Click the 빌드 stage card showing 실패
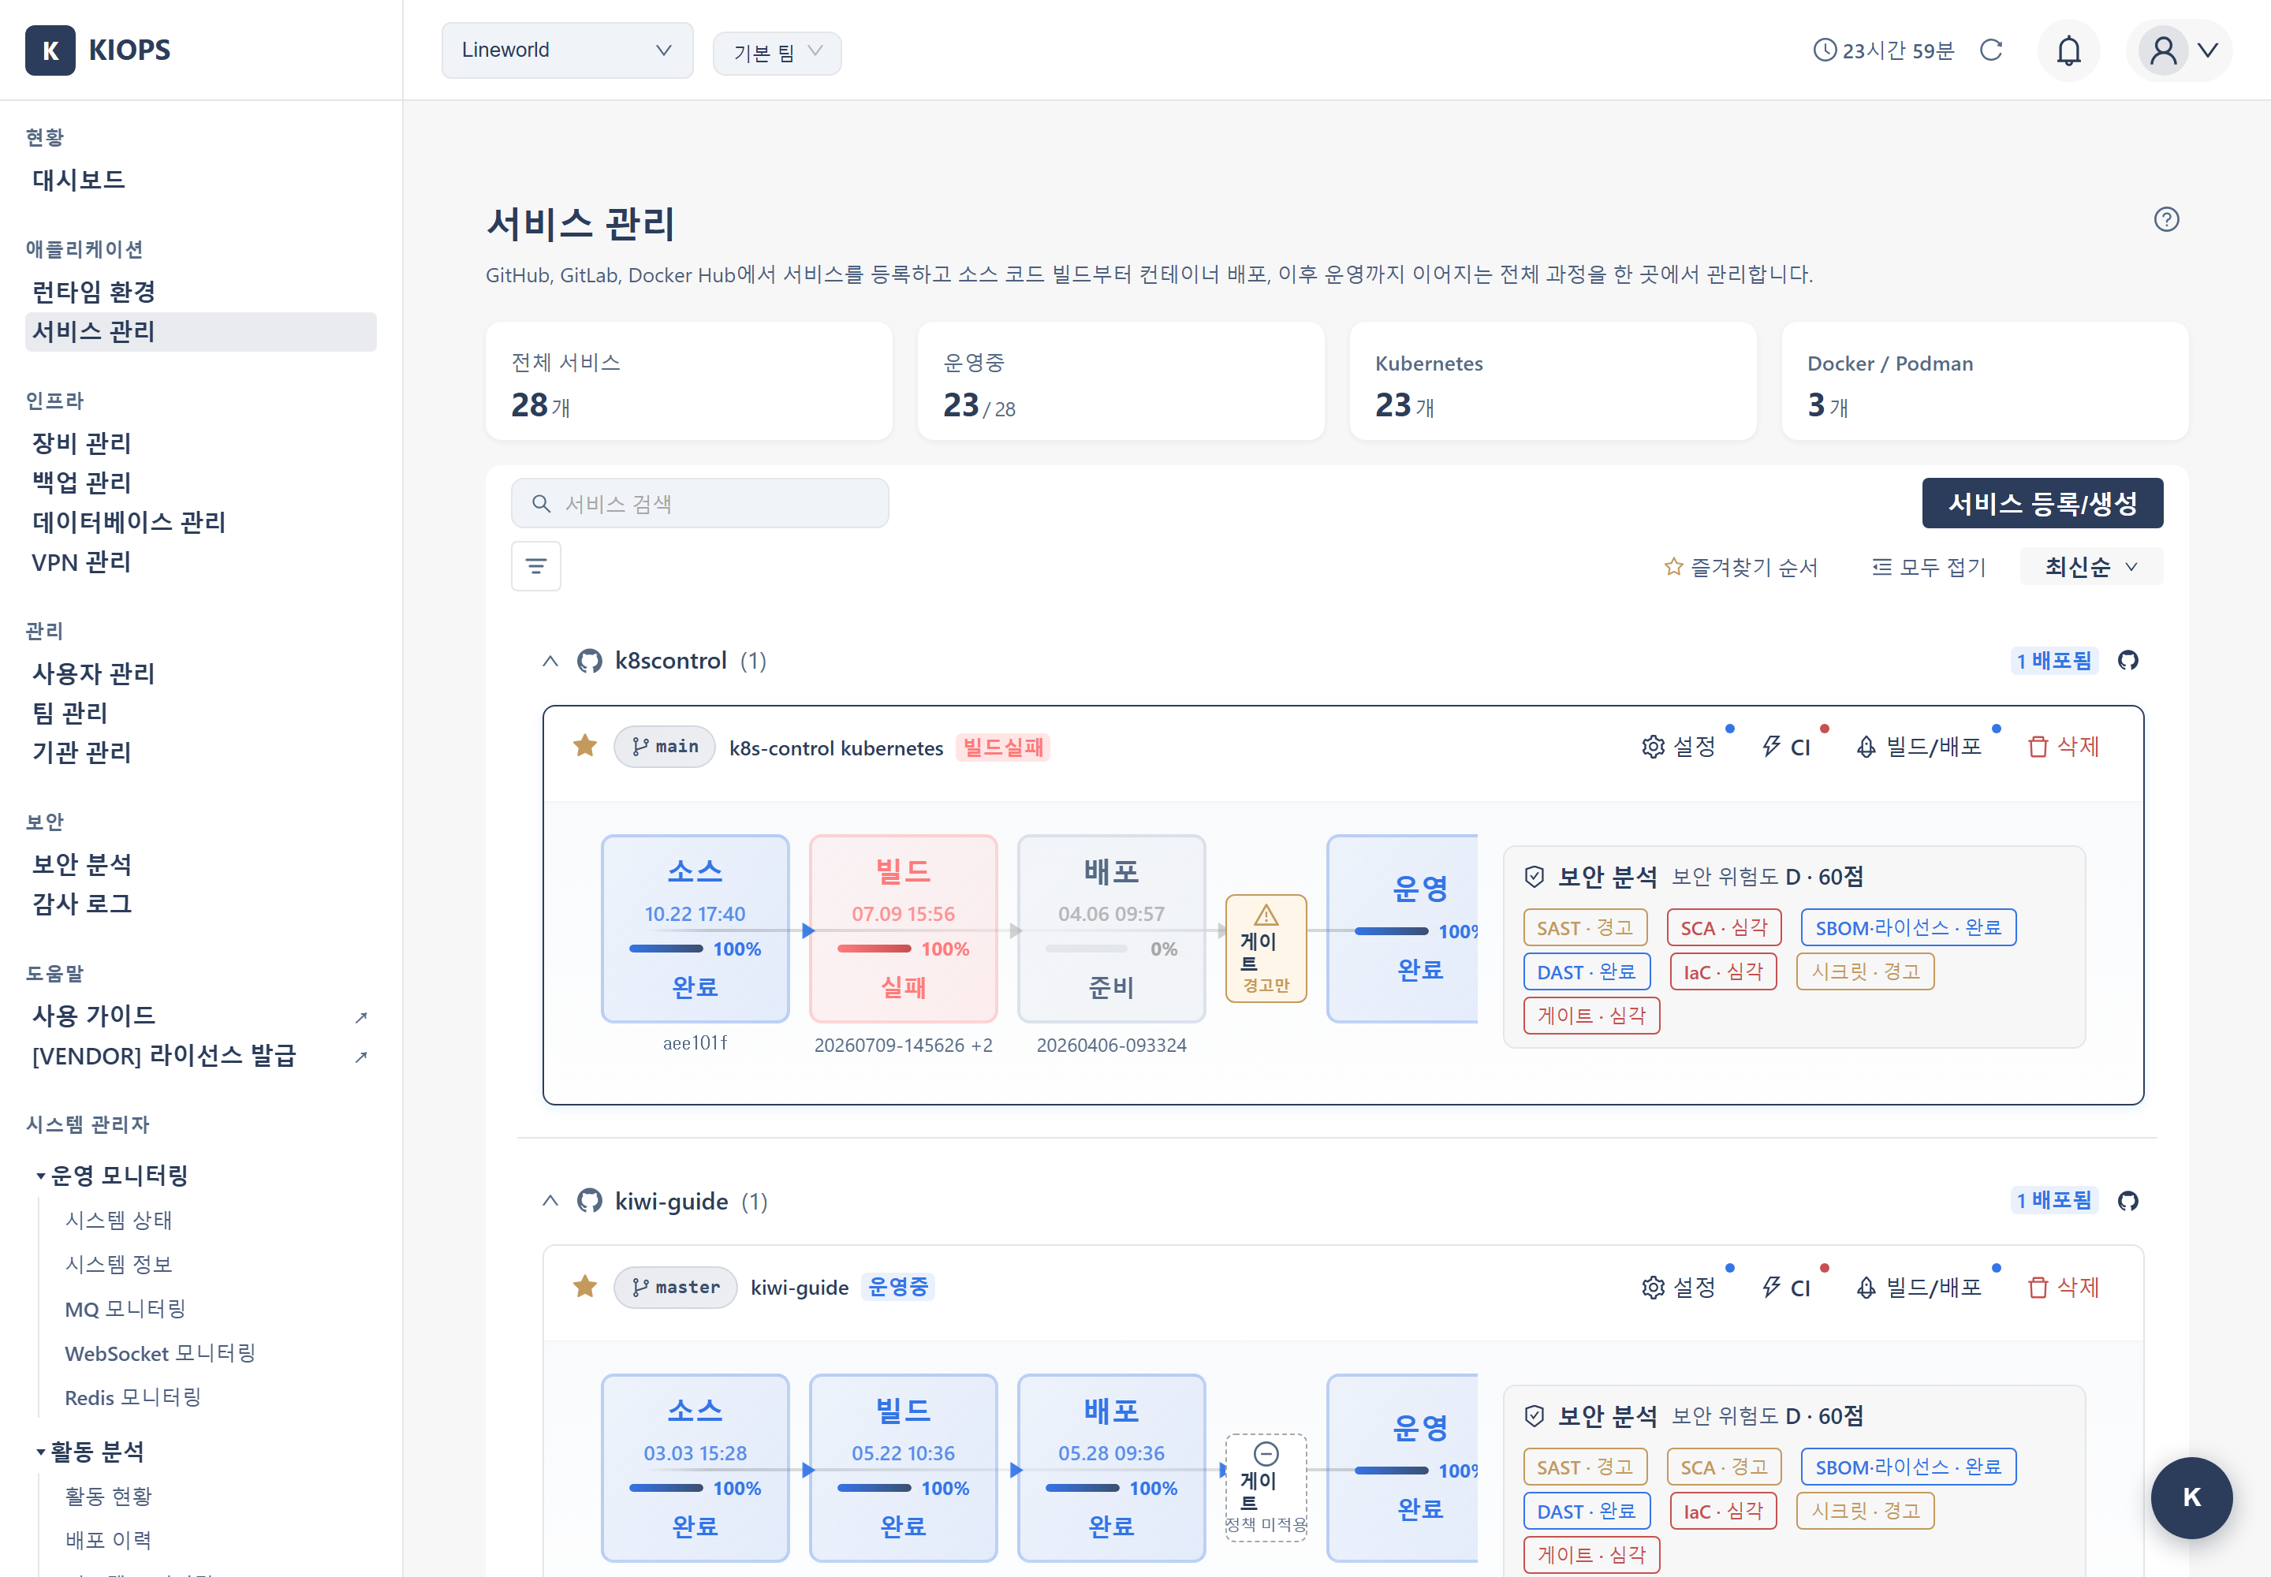This screenshot has width=2271, height=1577. 903,928
